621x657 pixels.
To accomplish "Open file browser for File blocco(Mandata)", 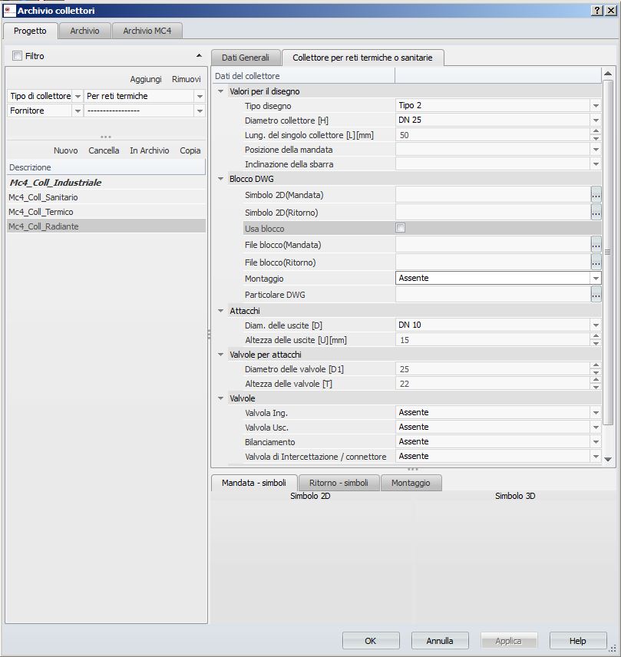I will (x=596, y=244).
